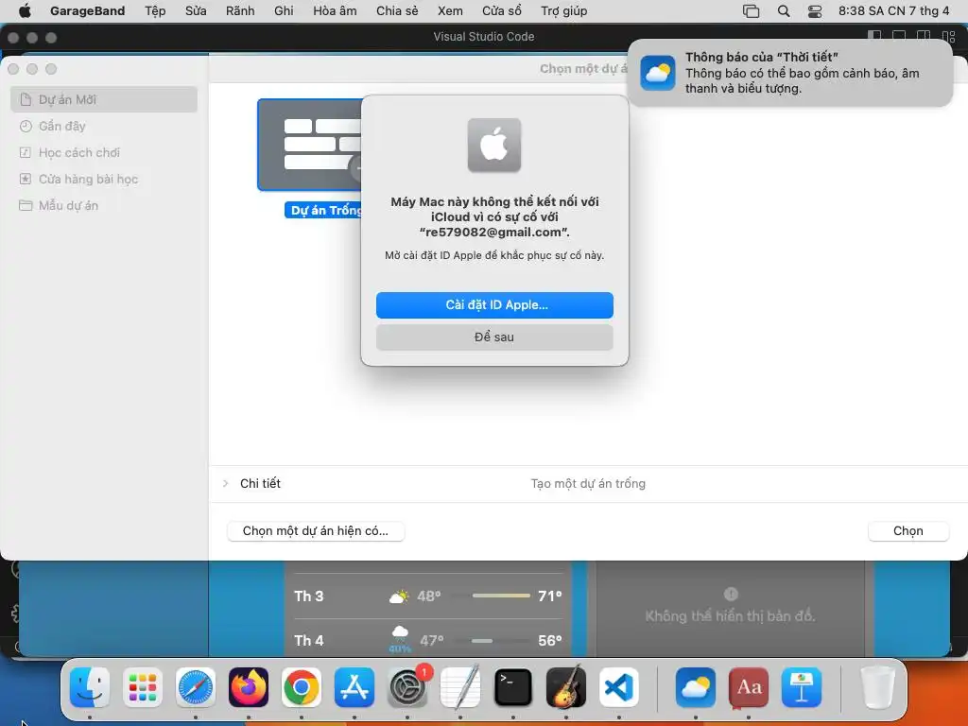The image size is (968, 726).
Task: Select Học cách chơi in the sidebar
Action: 104,152
